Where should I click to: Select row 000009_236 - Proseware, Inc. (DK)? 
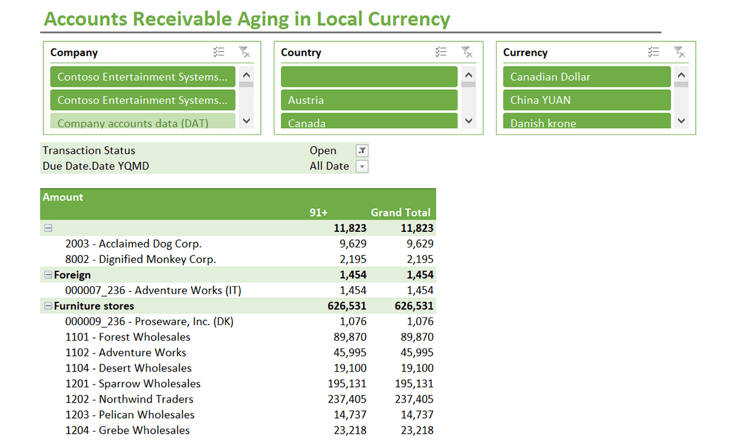[x=238, y=321]
